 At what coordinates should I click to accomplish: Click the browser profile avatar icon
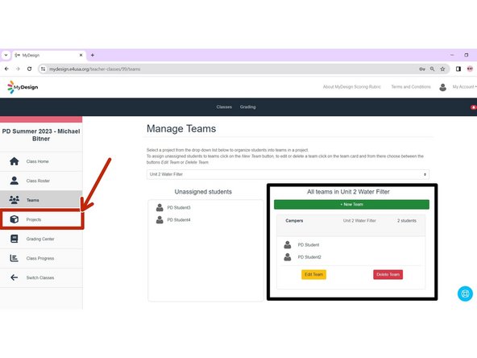pyautogui.click(x=470, y=69)
